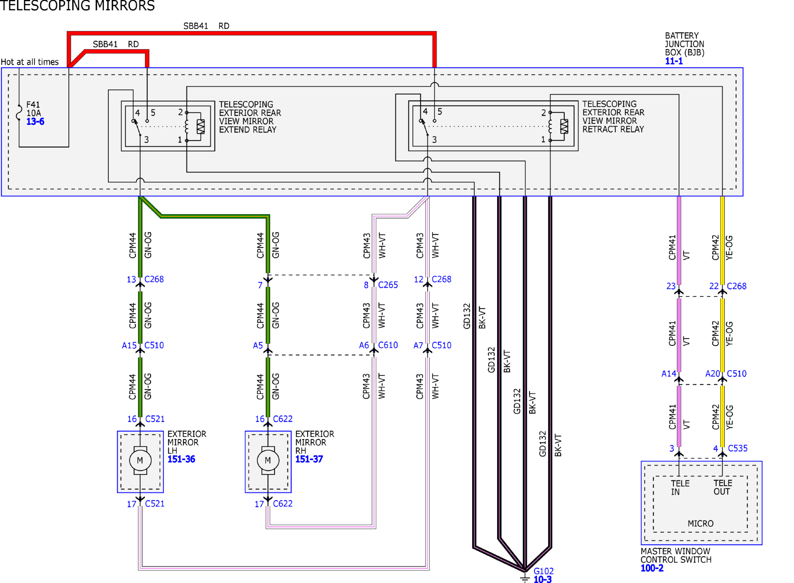Click the retract relay switch contact
The image size is (794, 583).
(425, 127)
